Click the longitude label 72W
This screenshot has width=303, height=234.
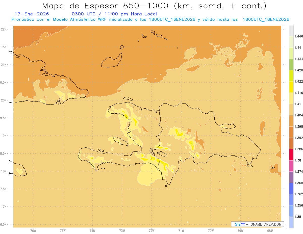click(151, 231)
